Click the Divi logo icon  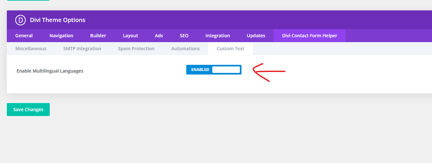(20, 20)
